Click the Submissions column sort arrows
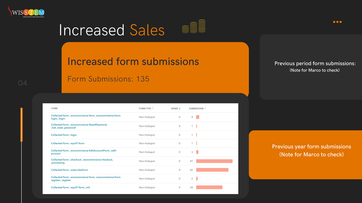The image size is (362, 203). point(205,108)
